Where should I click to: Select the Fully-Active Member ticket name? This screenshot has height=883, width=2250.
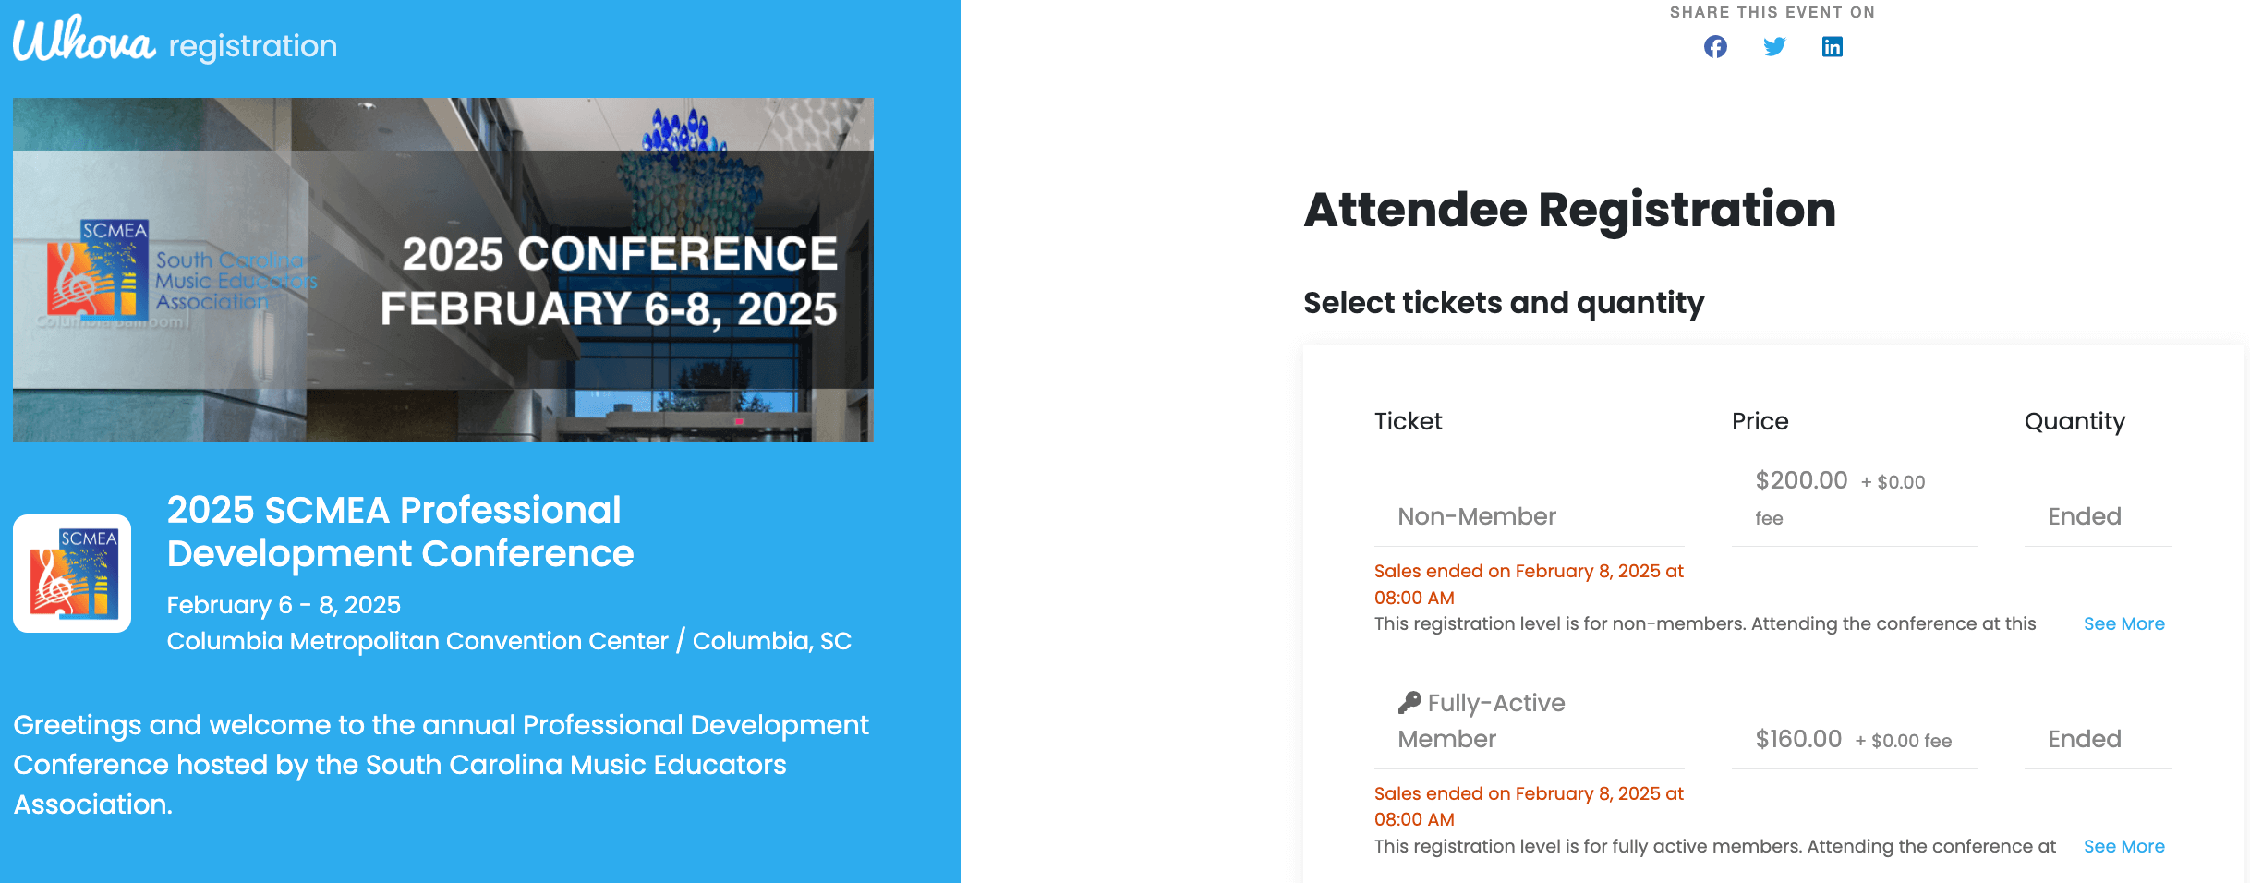click(x=1482, y=721)
